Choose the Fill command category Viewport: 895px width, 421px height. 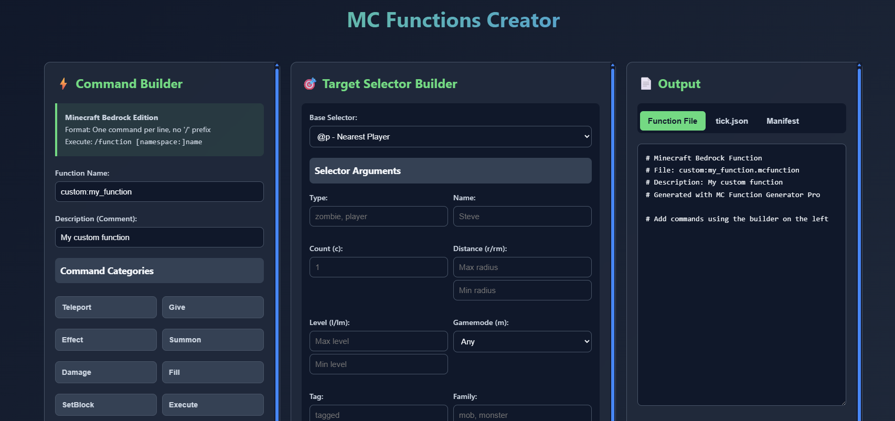click(213, 372)
